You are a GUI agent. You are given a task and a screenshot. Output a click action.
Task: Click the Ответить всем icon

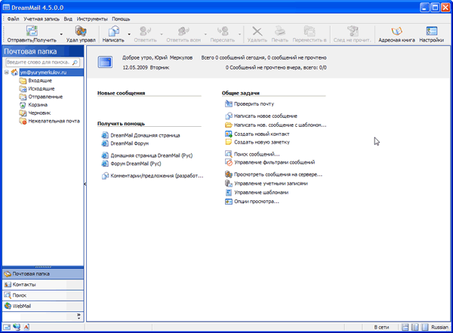click(183, 31)
